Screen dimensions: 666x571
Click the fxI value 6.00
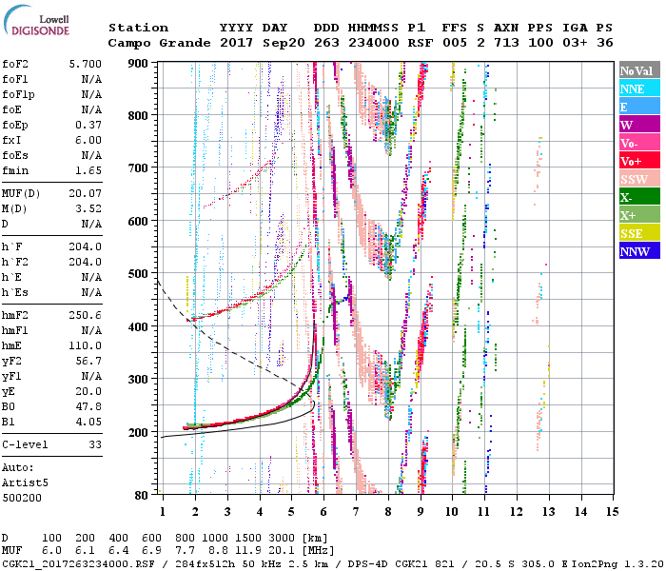pyautogui.click(x=88, y=140)
